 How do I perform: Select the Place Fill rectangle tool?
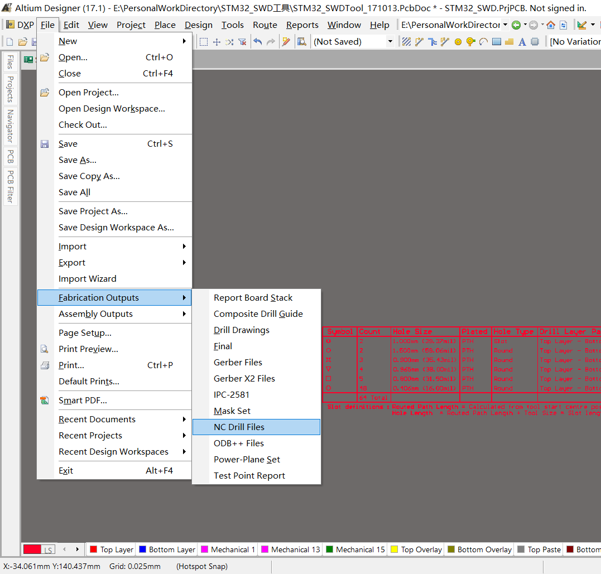pos(496,42)
